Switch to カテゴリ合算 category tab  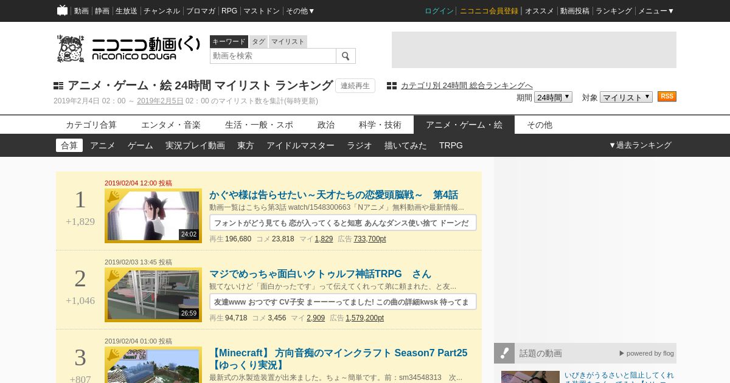tap(91, 125)
